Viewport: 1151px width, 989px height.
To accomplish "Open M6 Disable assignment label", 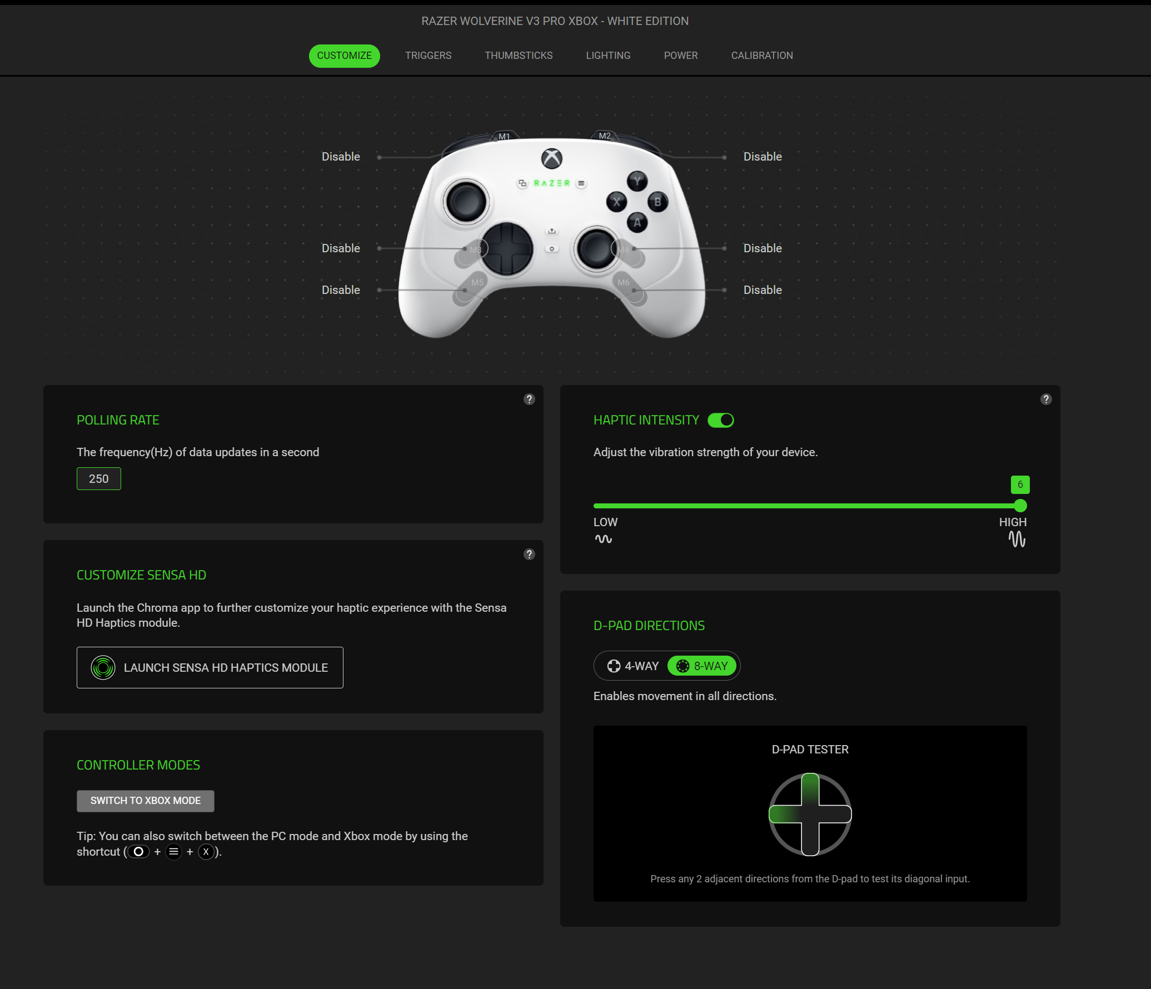I will [763, 290].
